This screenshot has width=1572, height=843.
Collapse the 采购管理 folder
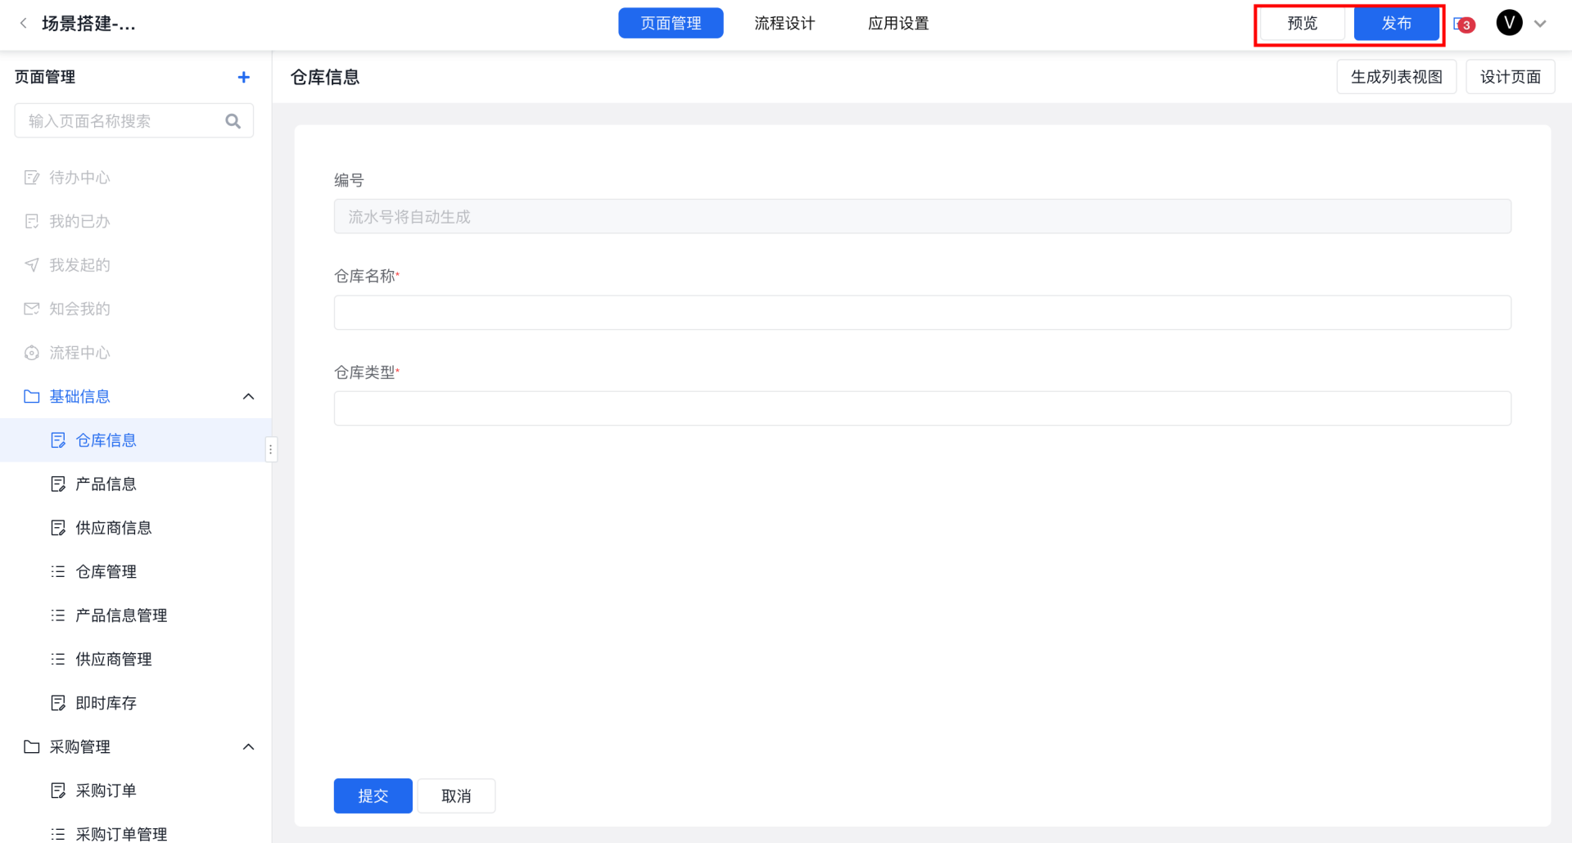pyautogui.click(x=248, y=747)
